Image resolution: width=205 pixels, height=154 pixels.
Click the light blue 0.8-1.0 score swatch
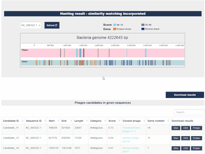[115, 25]
